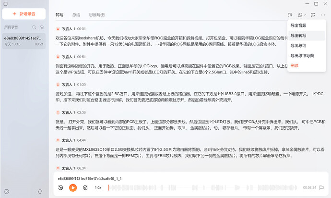Switch to the 转写 tab

point(59,15)
